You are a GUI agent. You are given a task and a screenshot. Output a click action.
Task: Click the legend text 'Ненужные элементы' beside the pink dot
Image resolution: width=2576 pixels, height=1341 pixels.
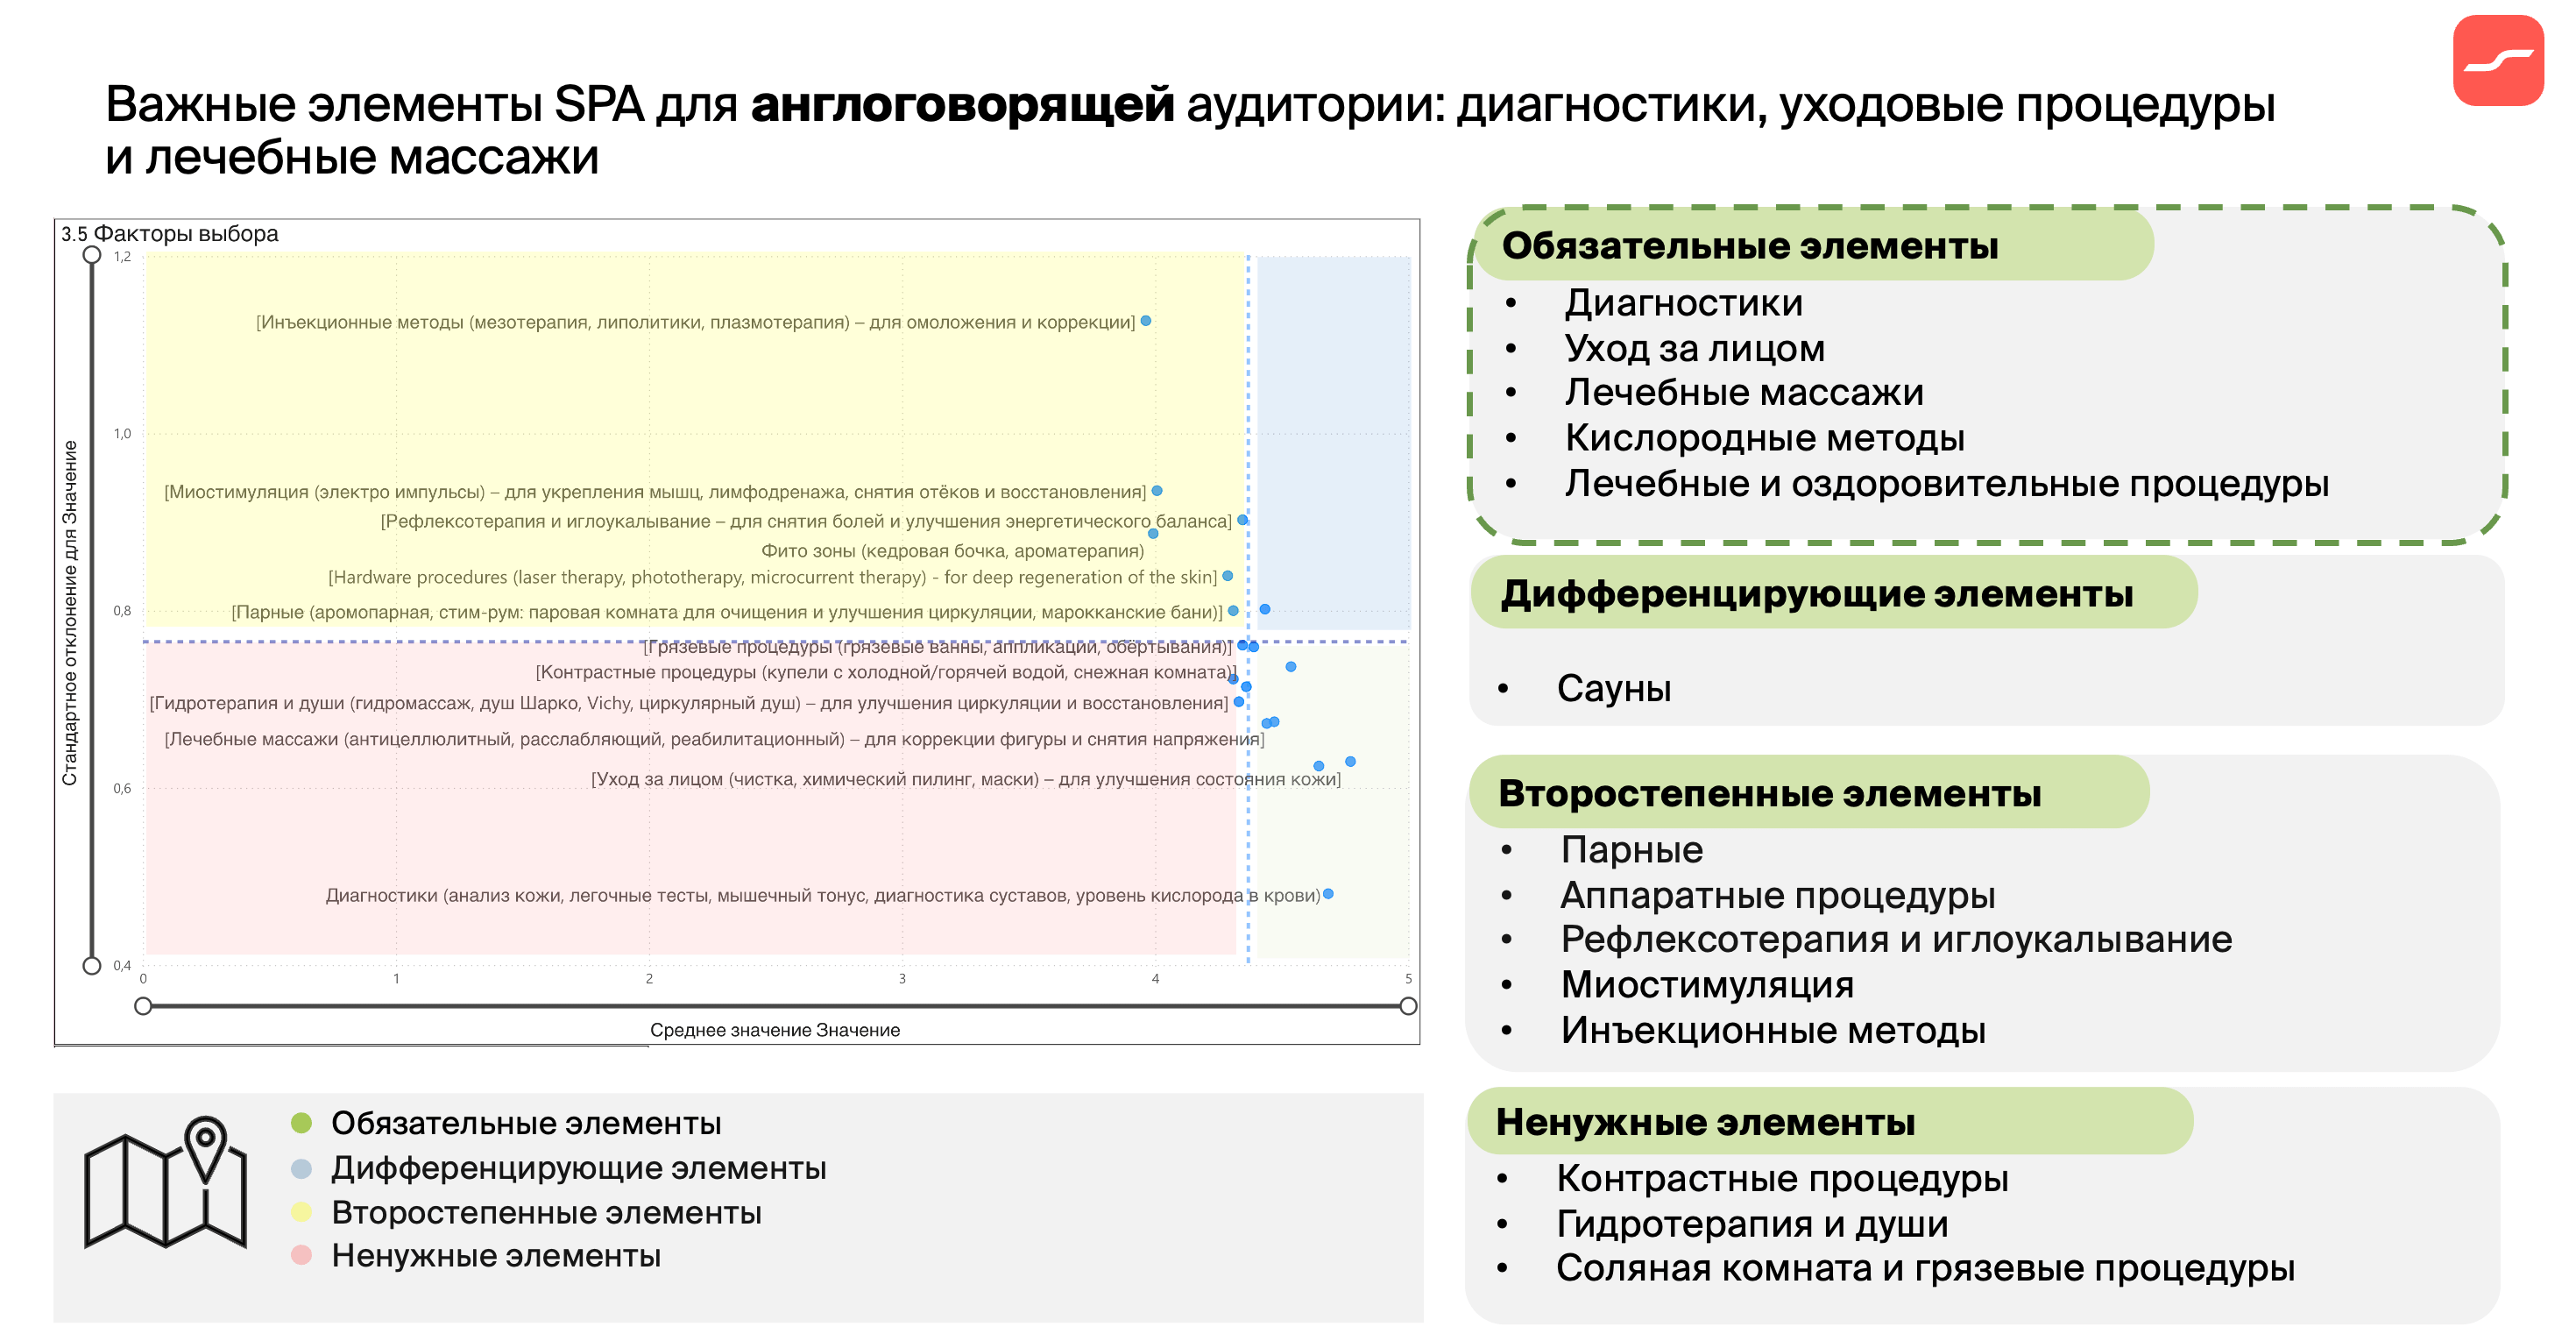click(x=496, y=1256)
